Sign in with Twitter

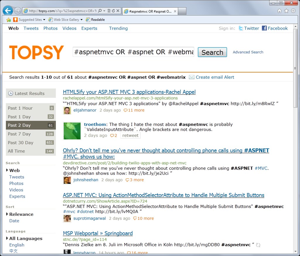click(x=248, y=28)
